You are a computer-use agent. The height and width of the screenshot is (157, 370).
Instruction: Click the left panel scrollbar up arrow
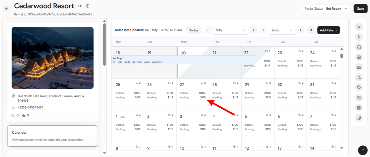coord(104,21)
